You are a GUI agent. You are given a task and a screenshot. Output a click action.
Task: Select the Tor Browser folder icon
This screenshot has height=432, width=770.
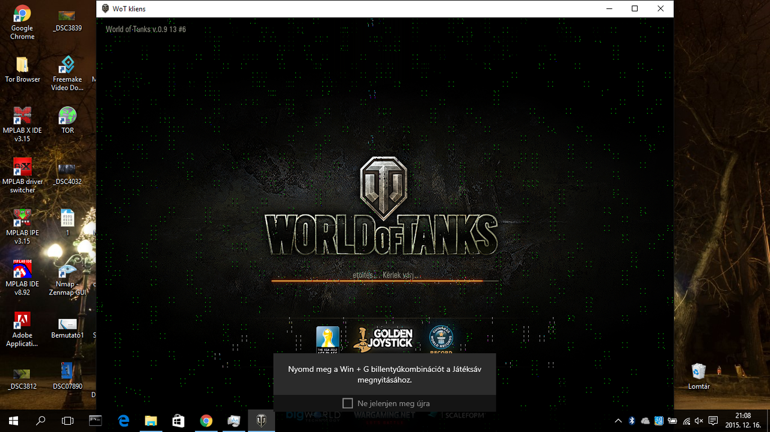pyautogui.click(x=22, y=70)
